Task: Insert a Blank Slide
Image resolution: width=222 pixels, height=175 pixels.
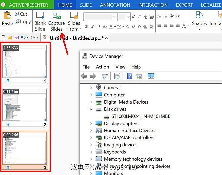Action: (x=40, y=21)
